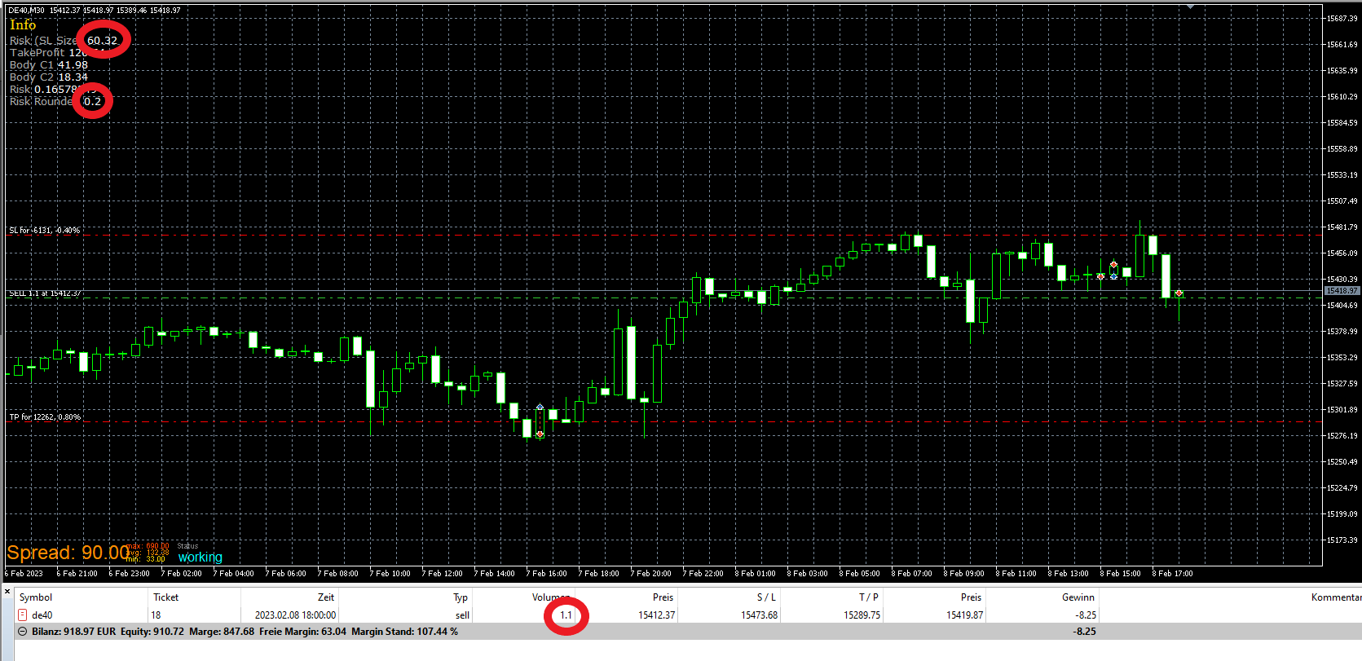Click the DE40,M30 chart title text
Image resolution: width=1362 pixels, height=661 pixels.
[26, 11]
